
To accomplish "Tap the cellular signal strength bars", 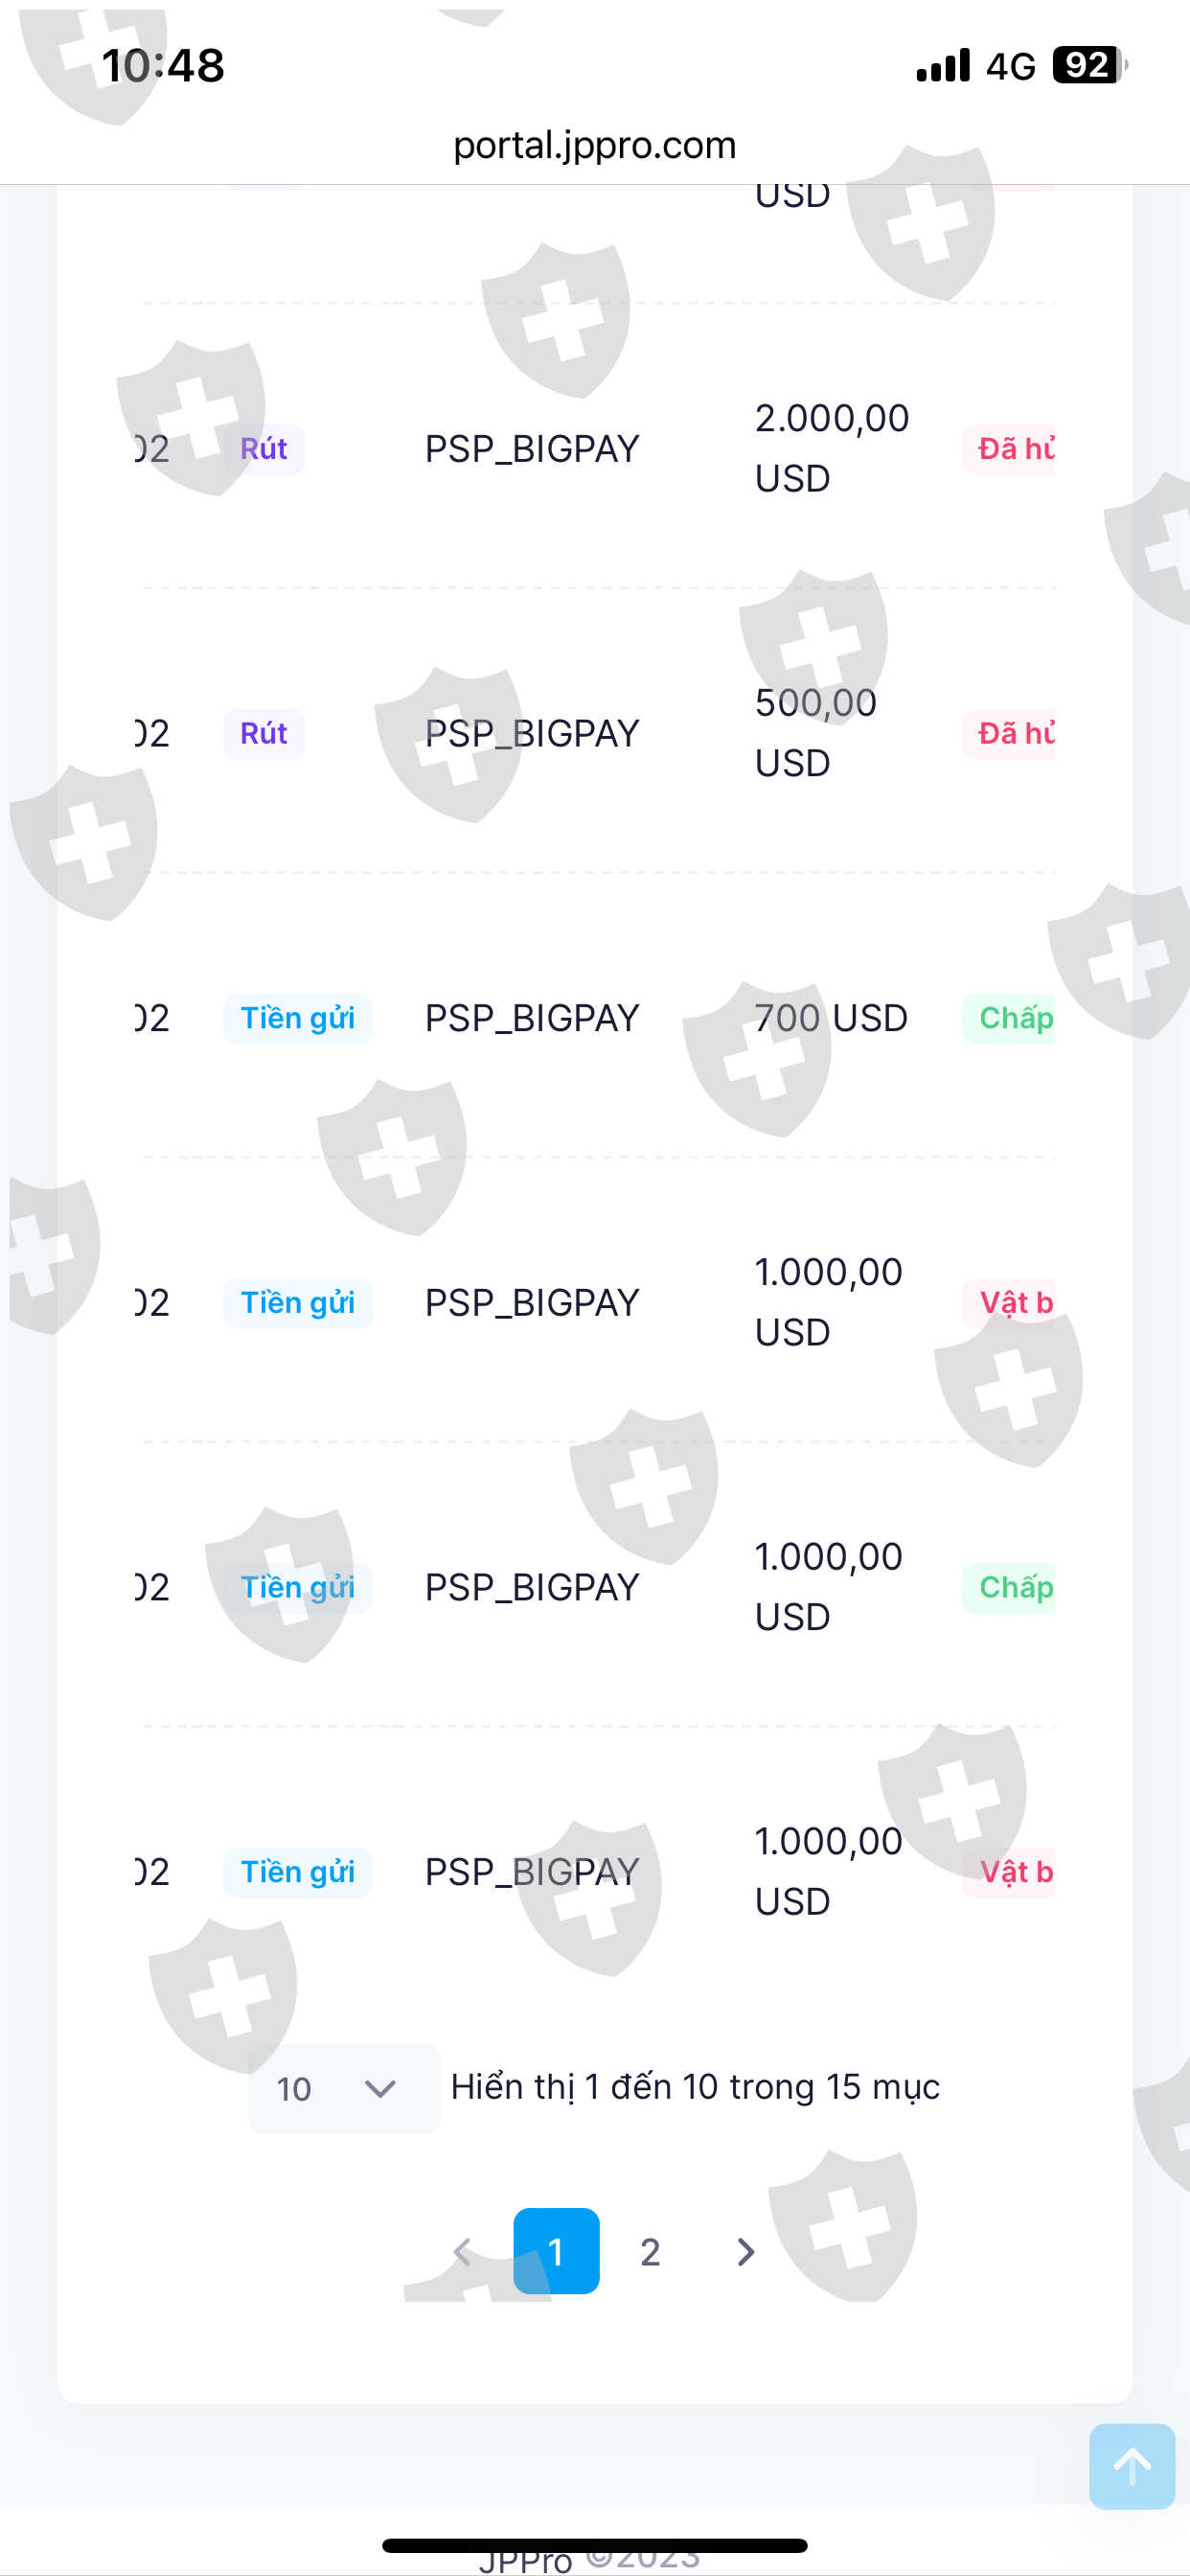I will (942, 65).
